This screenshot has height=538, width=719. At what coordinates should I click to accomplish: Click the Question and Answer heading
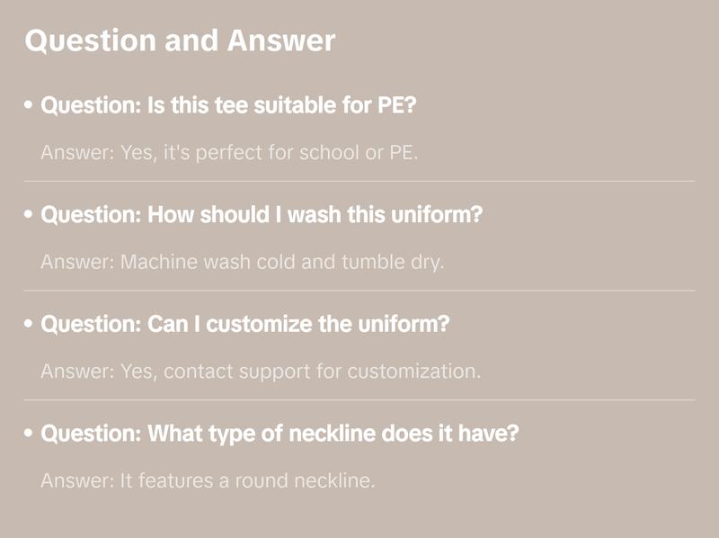180,40
